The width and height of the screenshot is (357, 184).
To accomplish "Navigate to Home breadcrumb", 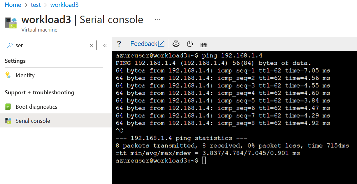I will 13,5.
